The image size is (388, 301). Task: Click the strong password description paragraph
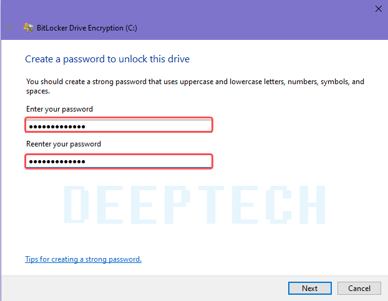pyautogui.click(x=195, y=86)
